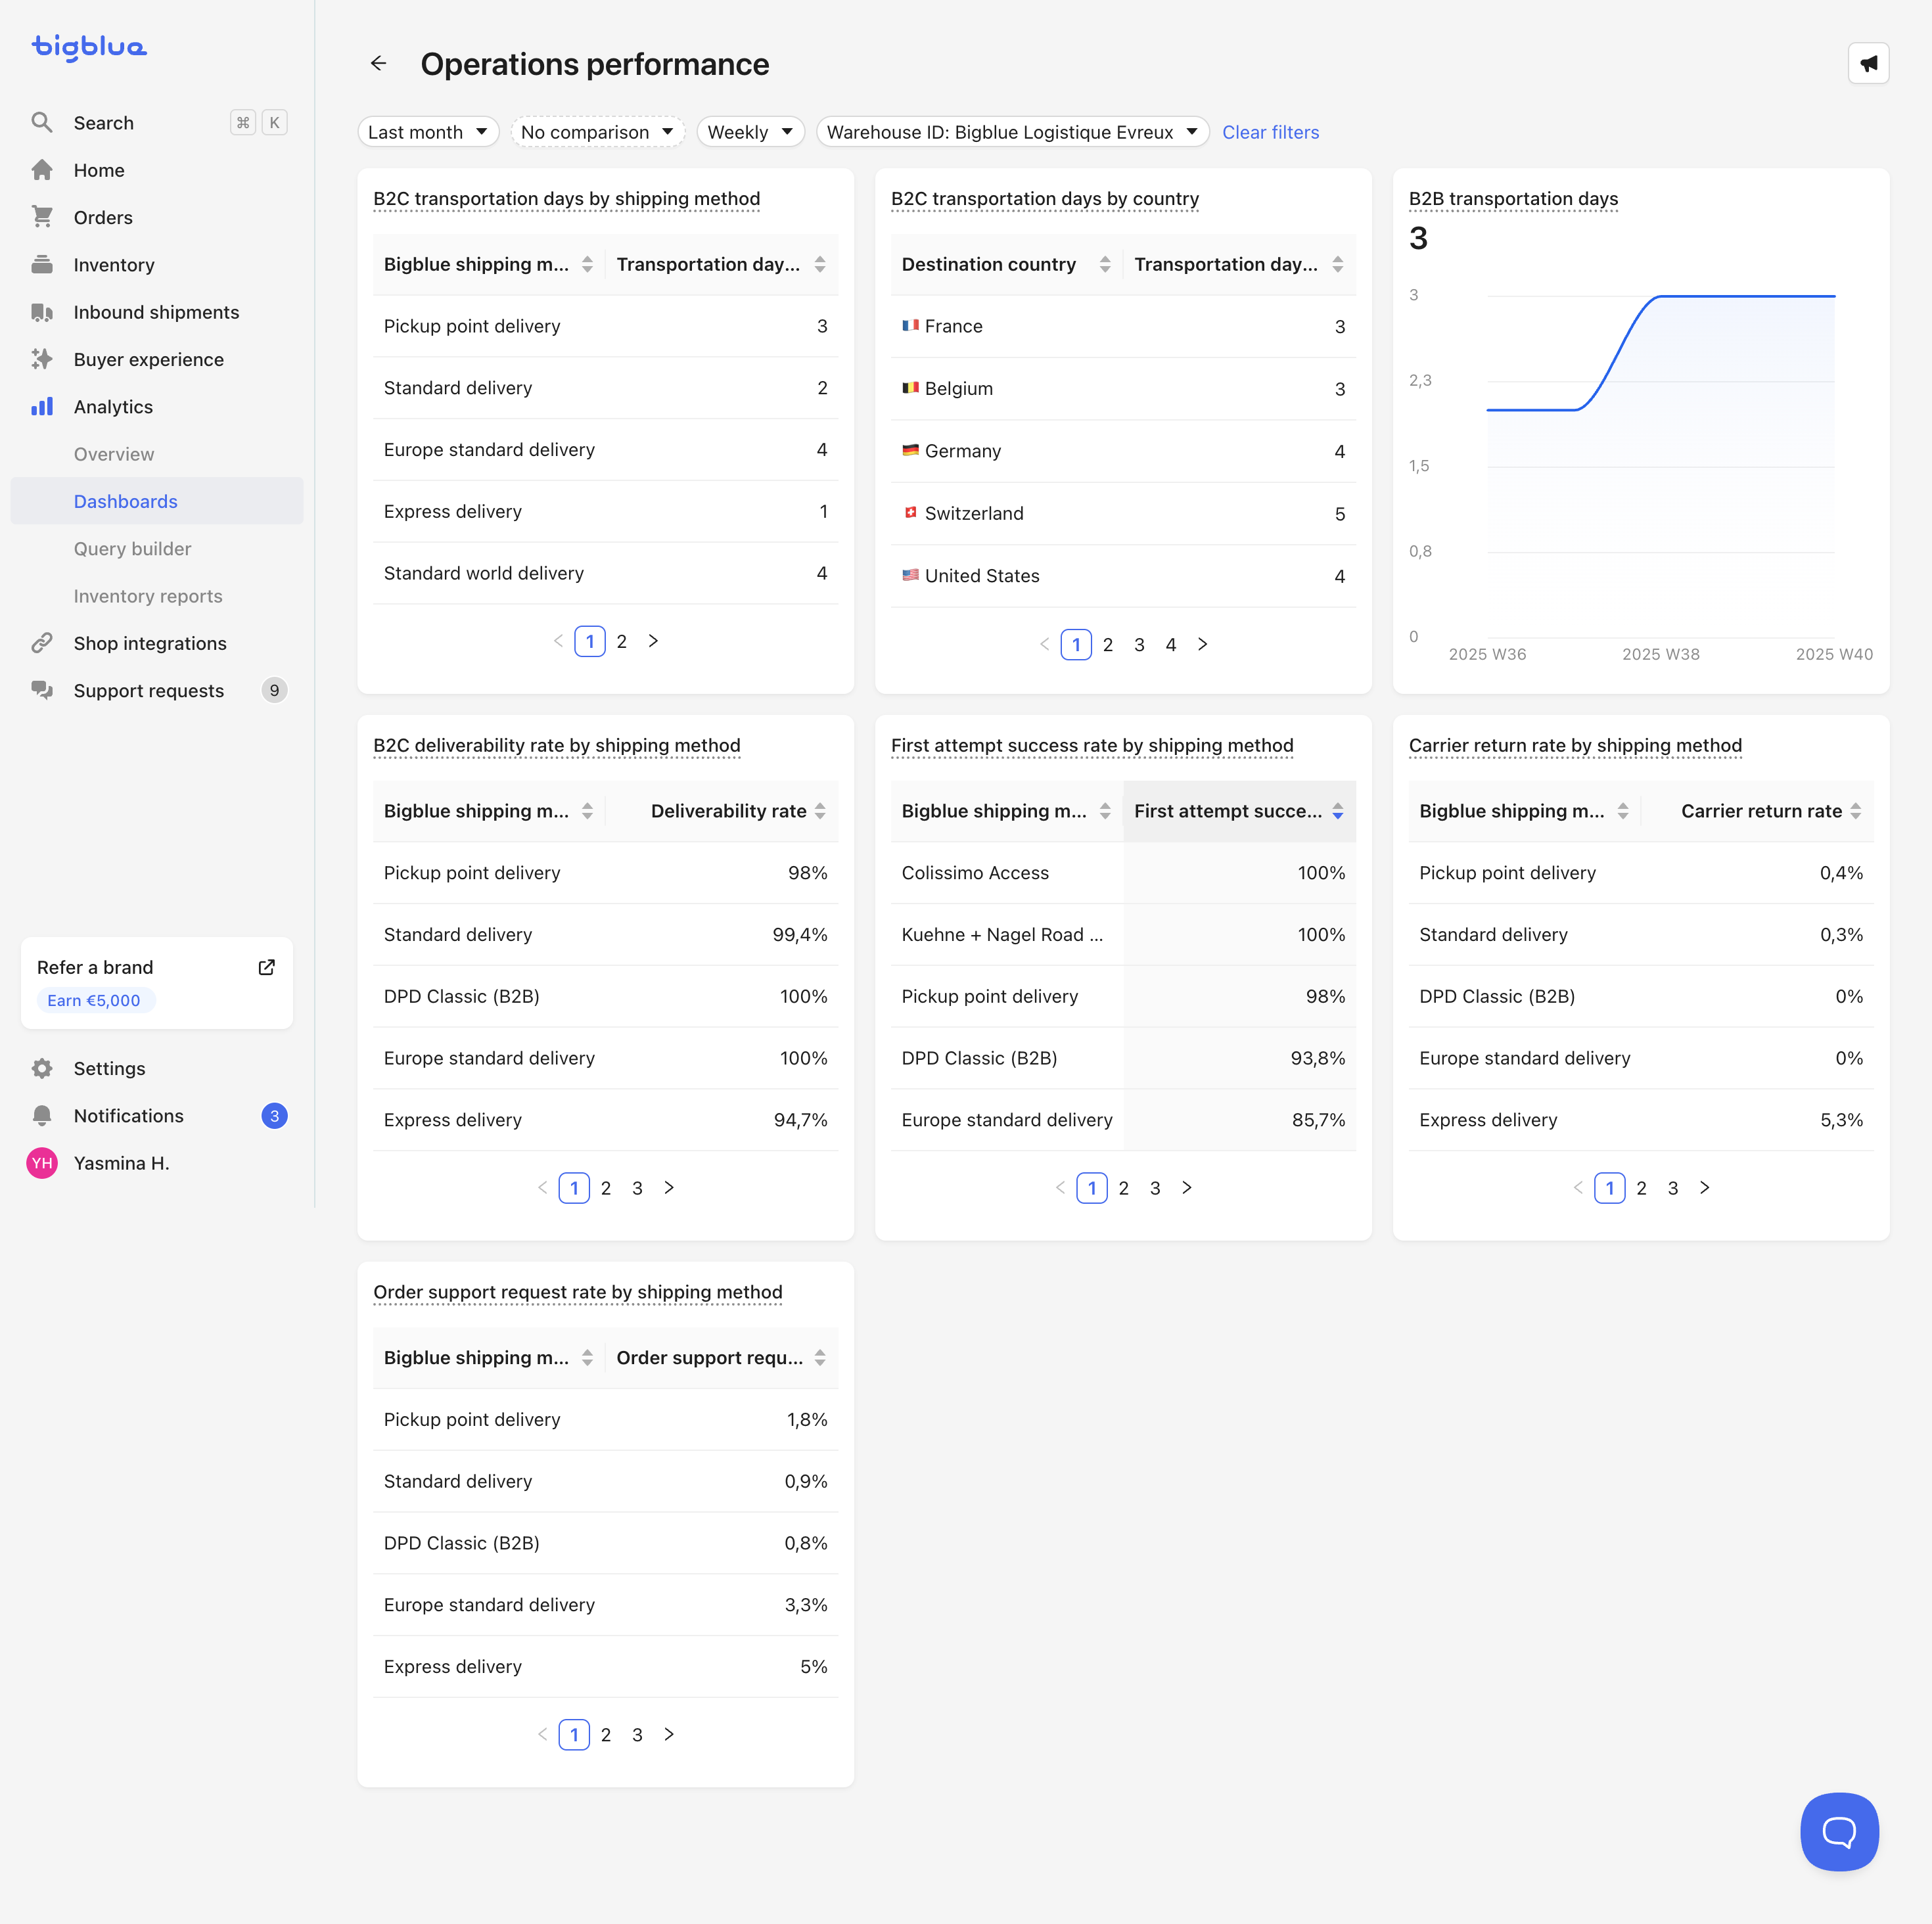Click the Clear filters link
This screenshot has width=1932, height=1924.
click(1269, 132)
